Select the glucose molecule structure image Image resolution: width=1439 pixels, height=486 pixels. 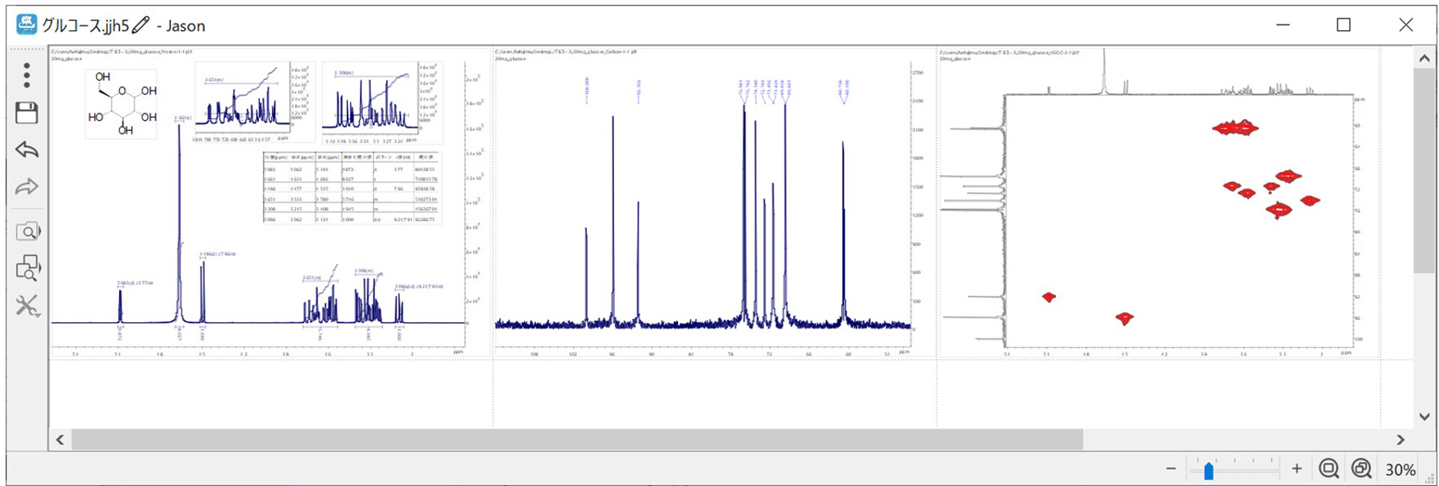click(x=121, y=104)
